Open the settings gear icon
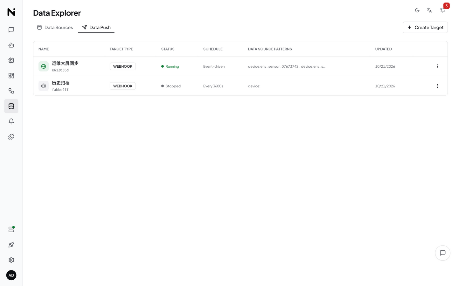 click(x=11, y=260)
